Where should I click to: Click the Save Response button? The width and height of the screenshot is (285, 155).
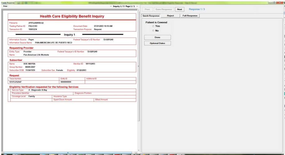163,9
